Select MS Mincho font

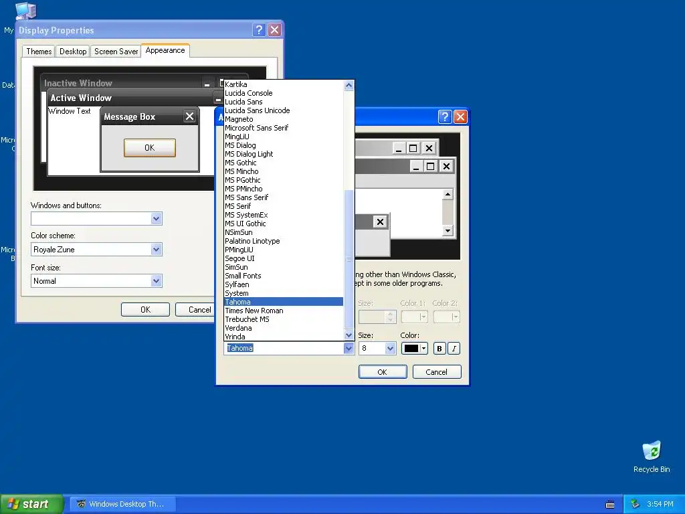(284, 171)
